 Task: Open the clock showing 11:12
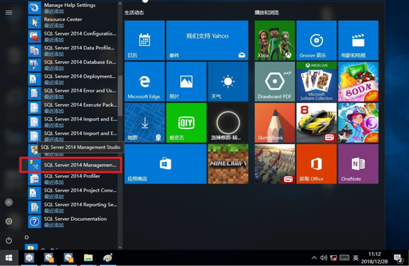pyautogui.click(x=374, y=258)
